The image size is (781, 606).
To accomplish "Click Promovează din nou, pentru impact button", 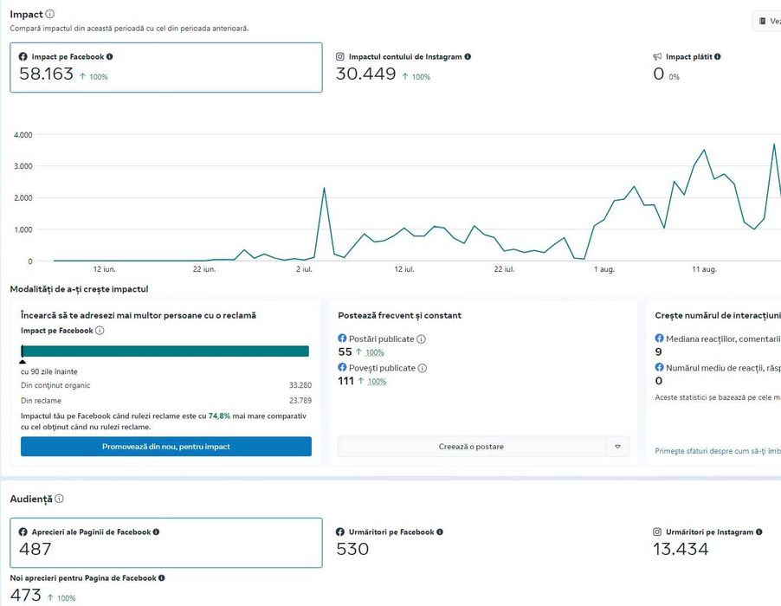I will tap(166, 447).
